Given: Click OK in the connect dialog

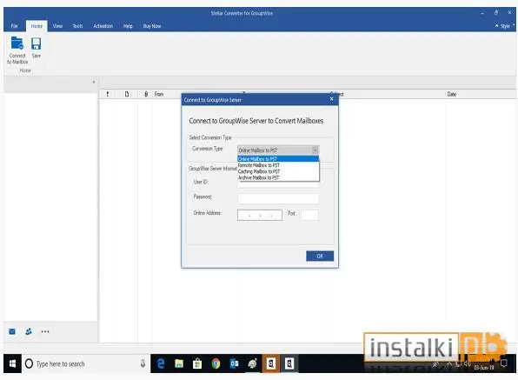Looking at the screenshot, I should [320, 256].
